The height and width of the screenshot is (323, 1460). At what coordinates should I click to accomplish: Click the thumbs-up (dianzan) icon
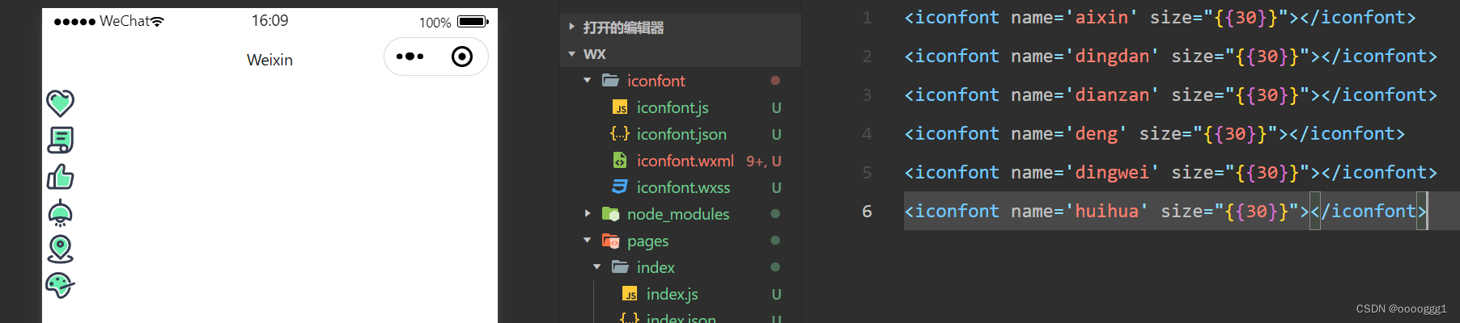click(x=60, y=176)
